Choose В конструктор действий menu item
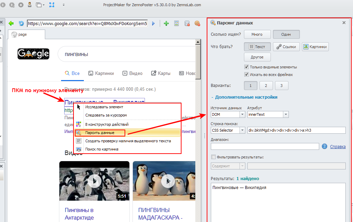353x222 pixels. coord(128,124)
